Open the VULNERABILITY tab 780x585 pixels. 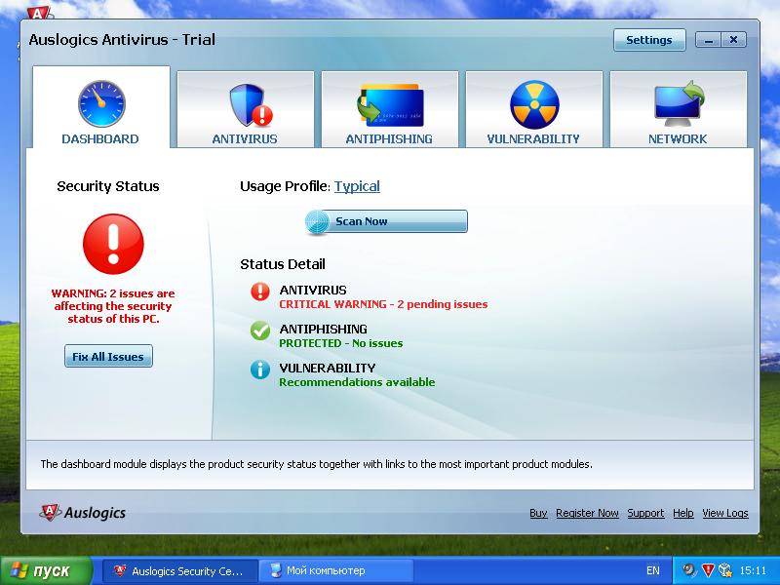[x=533, y=109]
